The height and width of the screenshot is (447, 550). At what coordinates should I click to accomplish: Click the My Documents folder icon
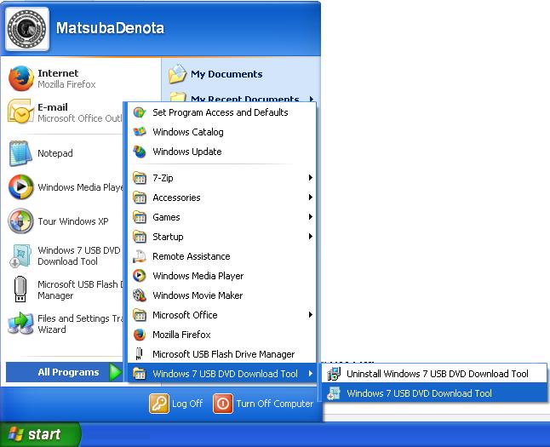[x=177, y=74]
